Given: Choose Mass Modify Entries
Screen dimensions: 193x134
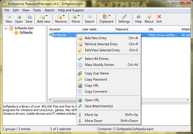Looking at the screenshot, I should [x=108, y=65].
